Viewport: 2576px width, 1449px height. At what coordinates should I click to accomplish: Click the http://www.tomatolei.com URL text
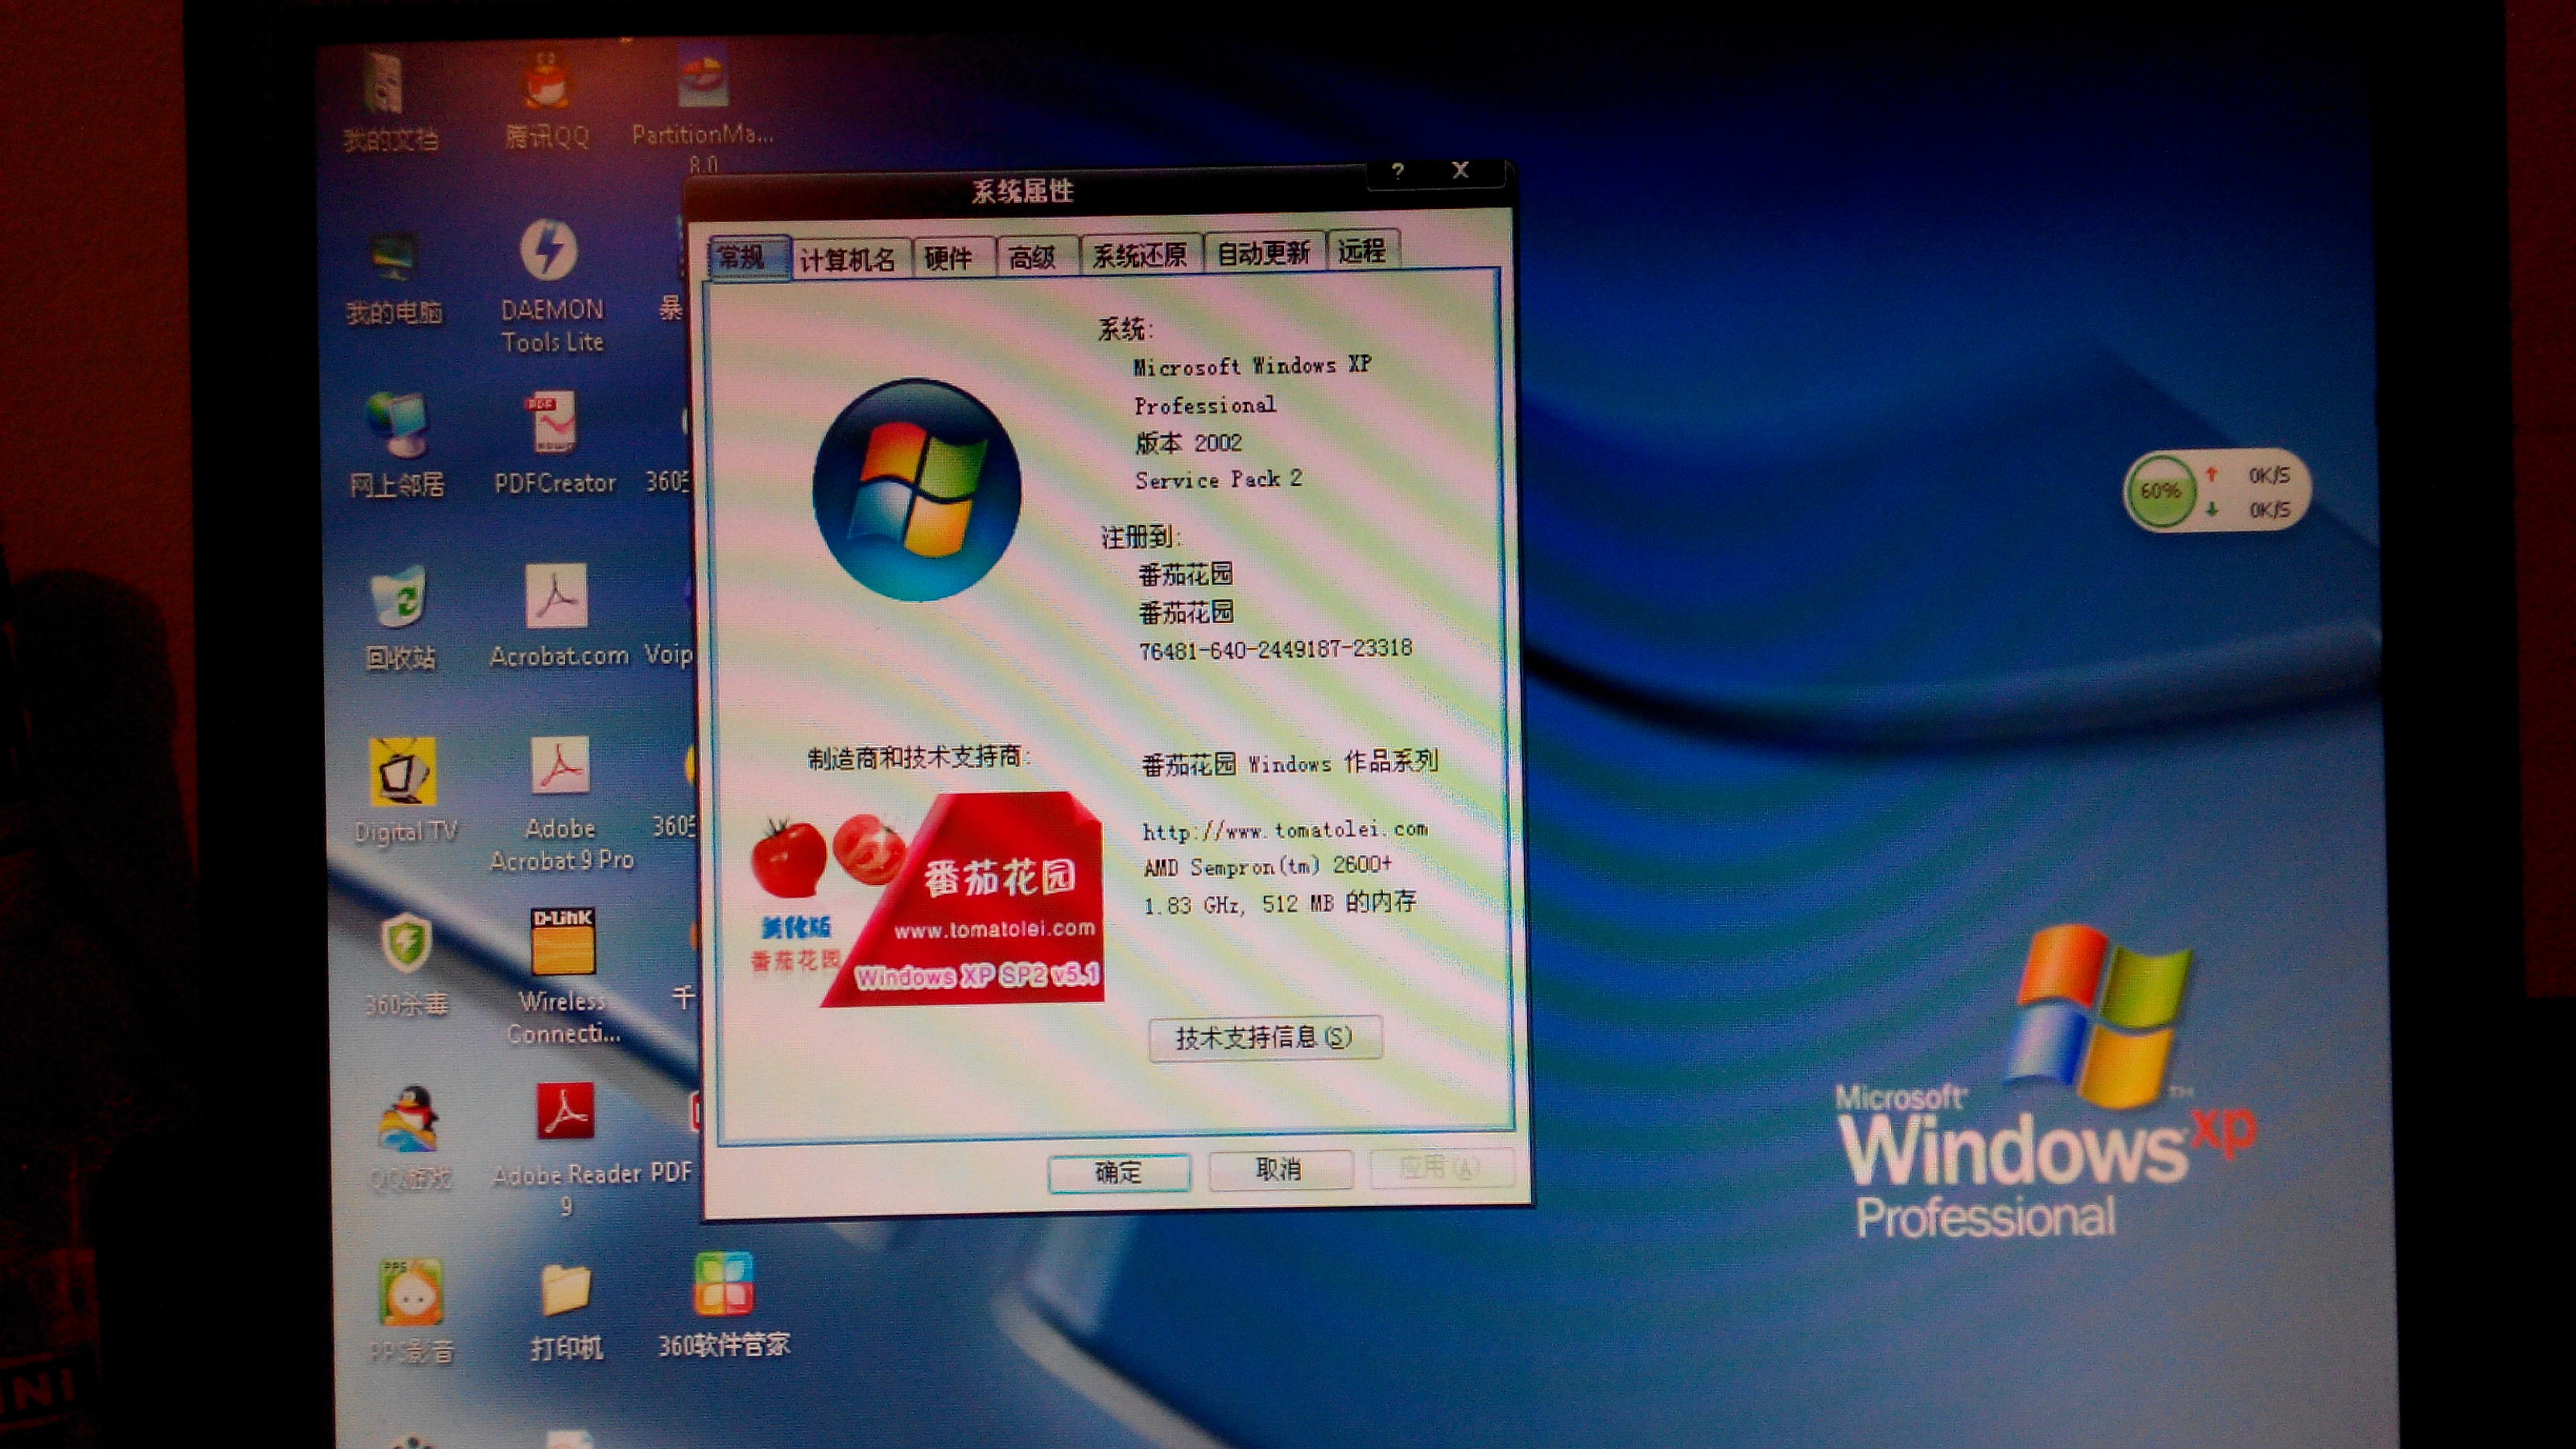(1285, 830)
